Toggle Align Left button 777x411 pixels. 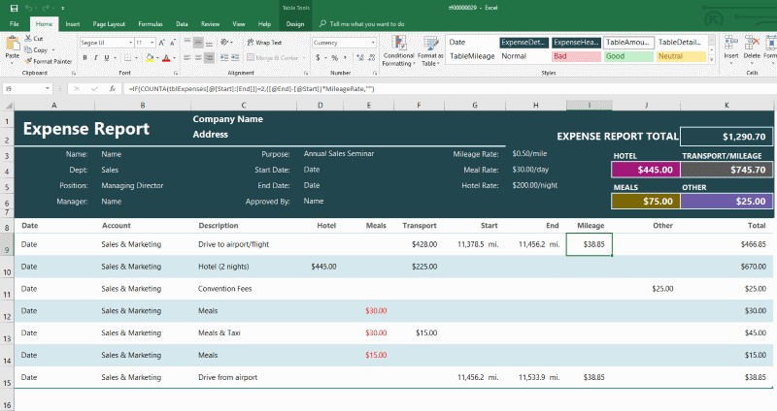[187, 58]
